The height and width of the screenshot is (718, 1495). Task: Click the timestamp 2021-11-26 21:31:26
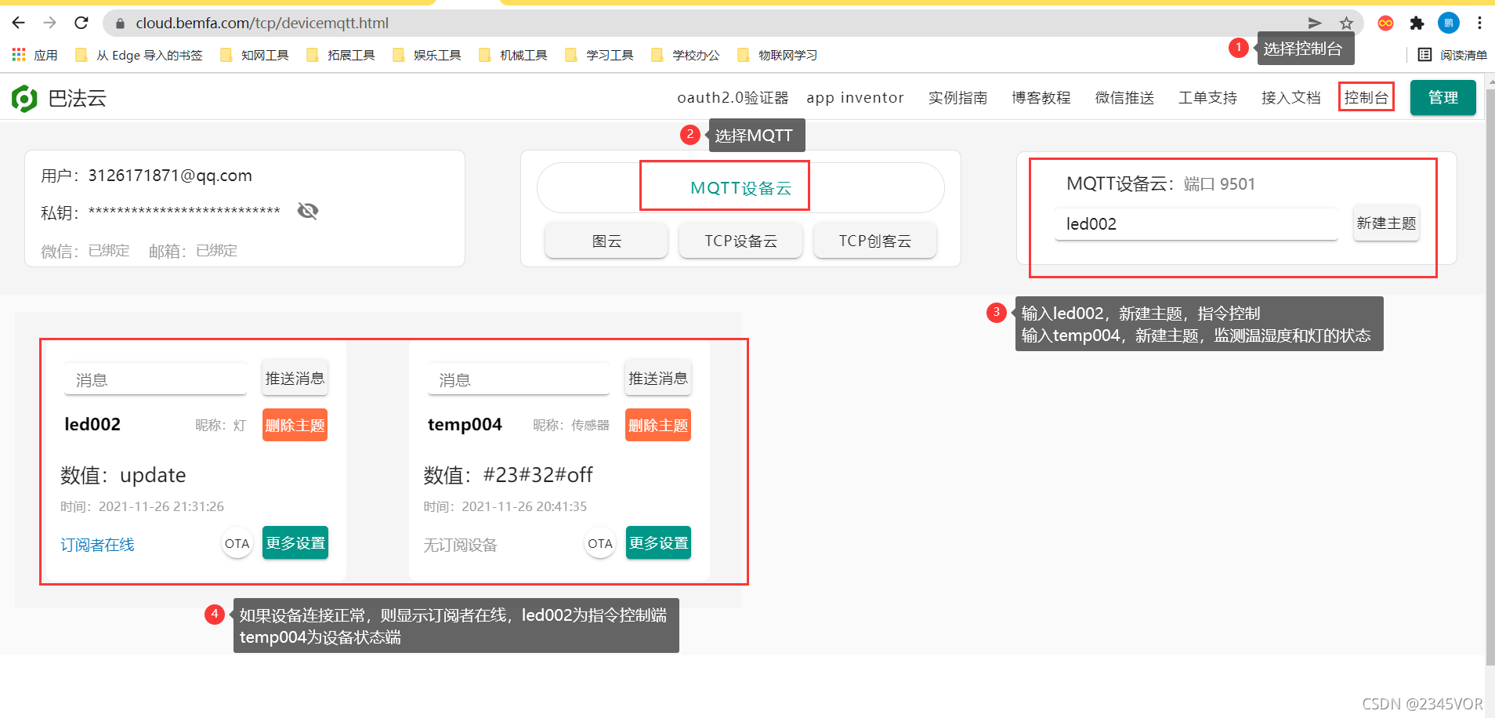point(161,506)
